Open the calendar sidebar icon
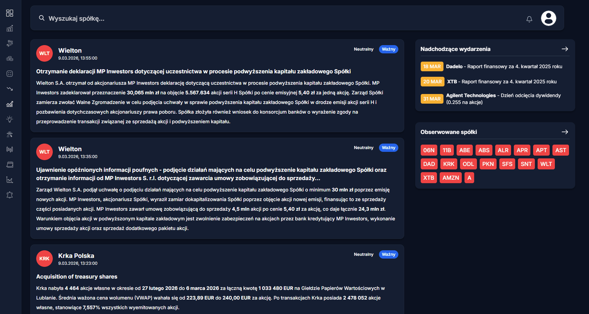Viewport: 589px width, 314px height. coord(10,165)
